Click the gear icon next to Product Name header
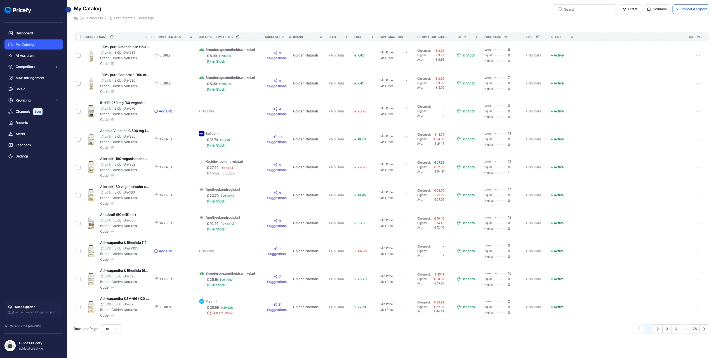716x358 pixels. pyautogui.click(x=112, y=37)
